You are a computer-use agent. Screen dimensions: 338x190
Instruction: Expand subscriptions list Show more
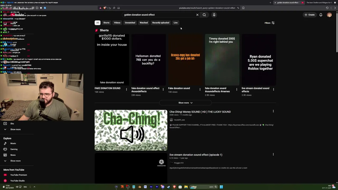[x=15, y=130]
